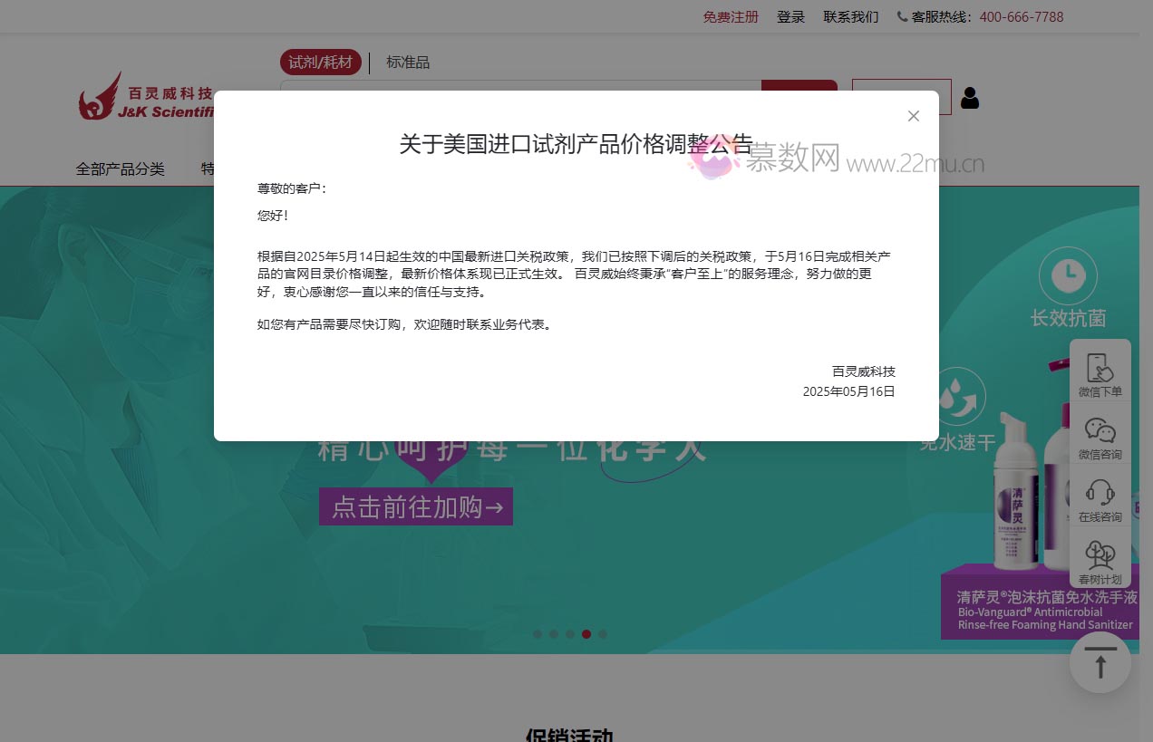Dismiss the price adjustment announcement dialog
The image size is (1153, 742).
click(913, 116)
